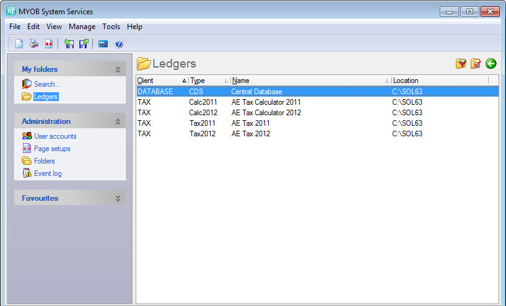Image resolution: width=506 pixels, height=306 pixels.
Task: Select the AE Tax Calculator 2012 row
Action: tap(317, 113)
